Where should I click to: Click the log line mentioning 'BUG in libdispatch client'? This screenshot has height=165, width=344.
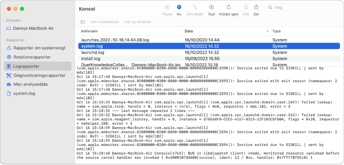(x=208, y=155)
